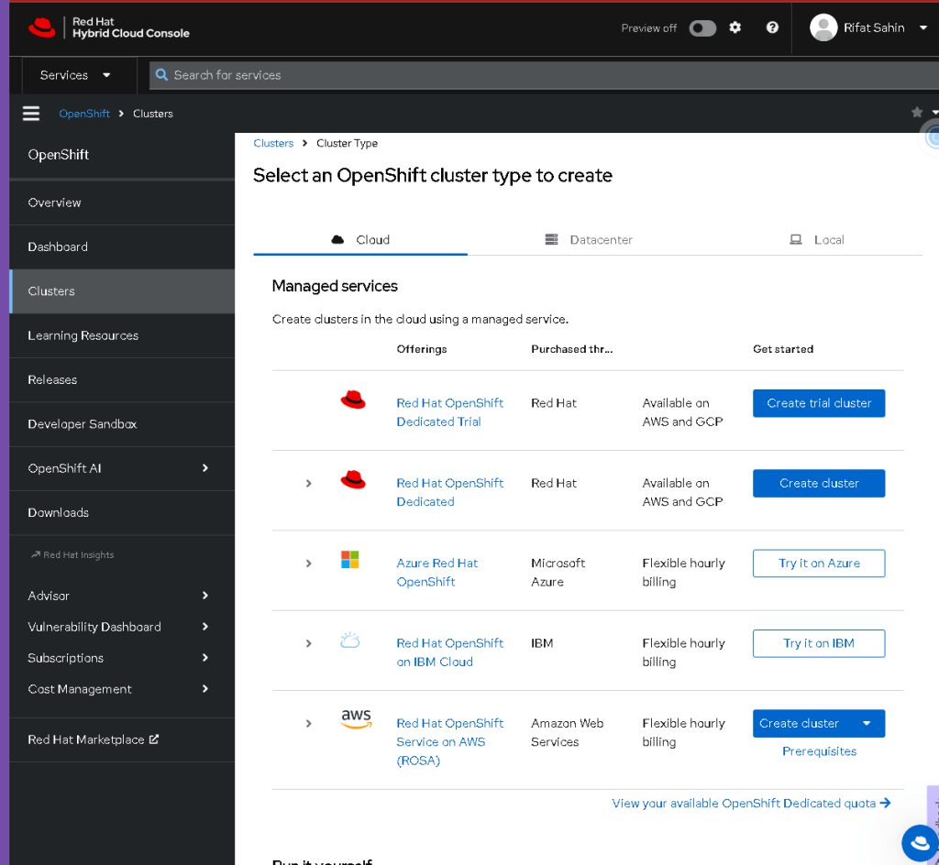The image size is (939, 865).
Task: Select the Cloud tab
Action: 360,239
